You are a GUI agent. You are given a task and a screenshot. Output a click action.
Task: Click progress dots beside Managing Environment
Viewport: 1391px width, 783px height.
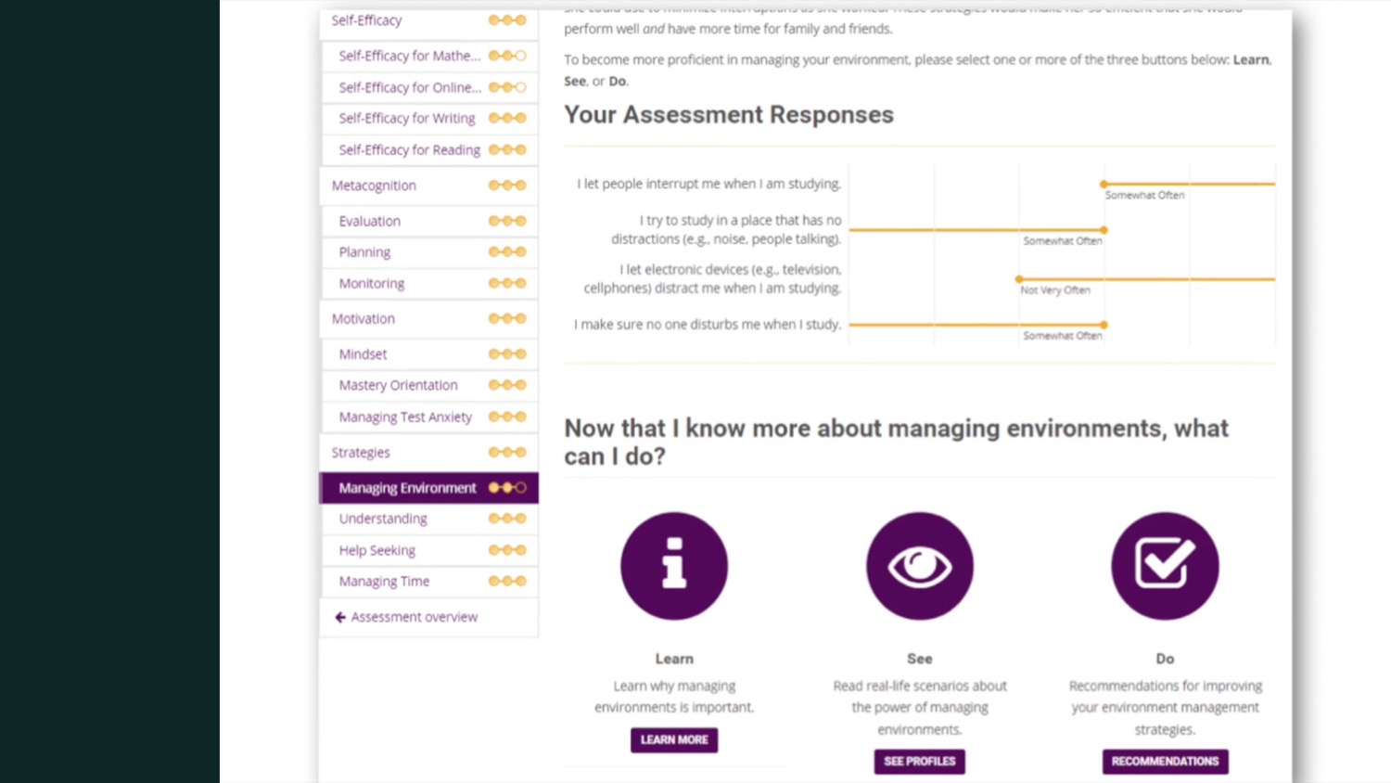click(507, 488)
